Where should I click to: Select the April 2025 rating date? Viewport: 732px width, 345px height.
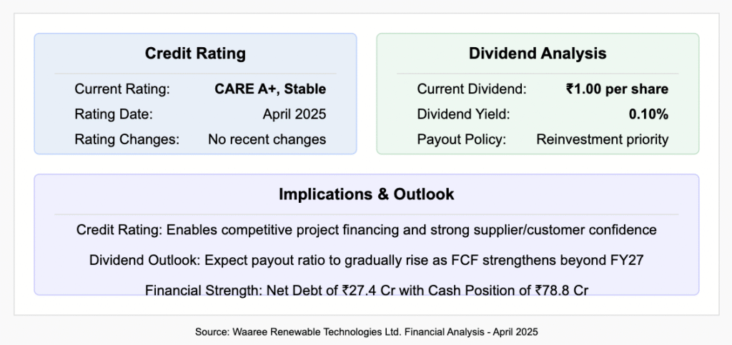tap(294, 114)
